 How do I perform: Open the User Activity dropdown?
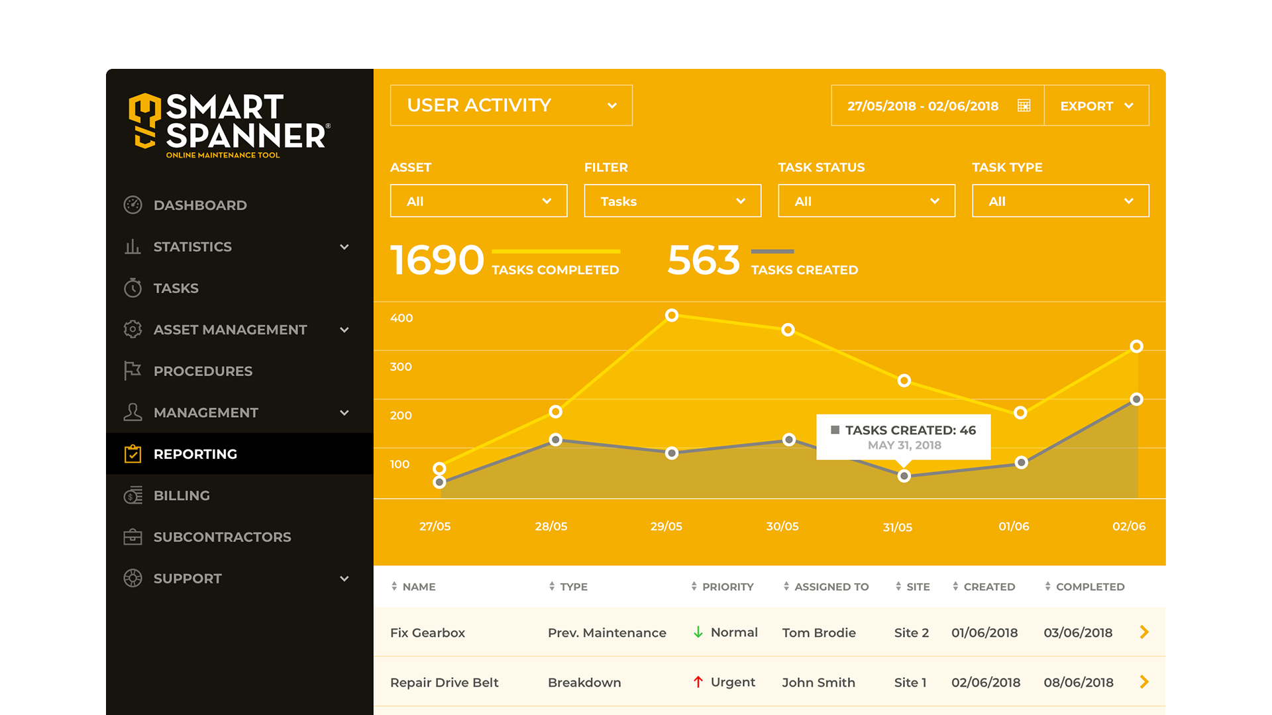click(x=510, y=105)
